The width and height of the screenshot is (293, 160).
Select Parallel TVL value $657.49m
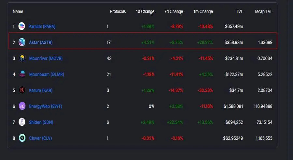click(x=234, y=26)
